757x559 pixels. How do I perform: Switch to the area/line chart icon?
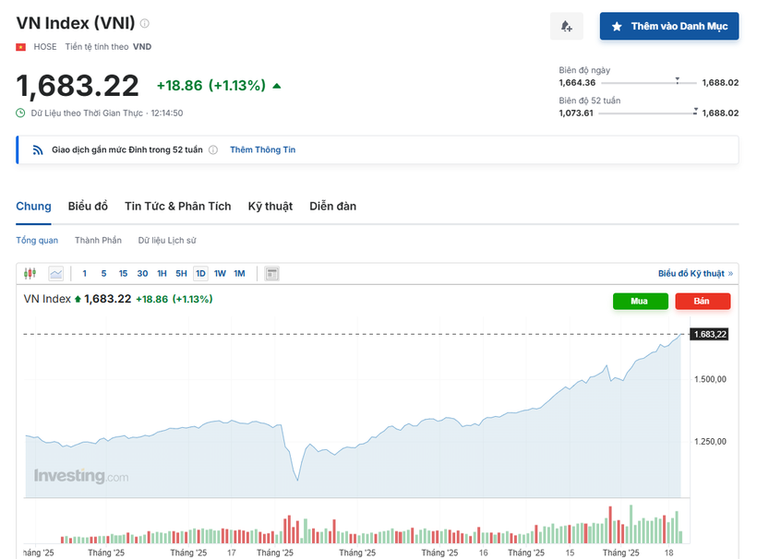click(x=55, y=273)
